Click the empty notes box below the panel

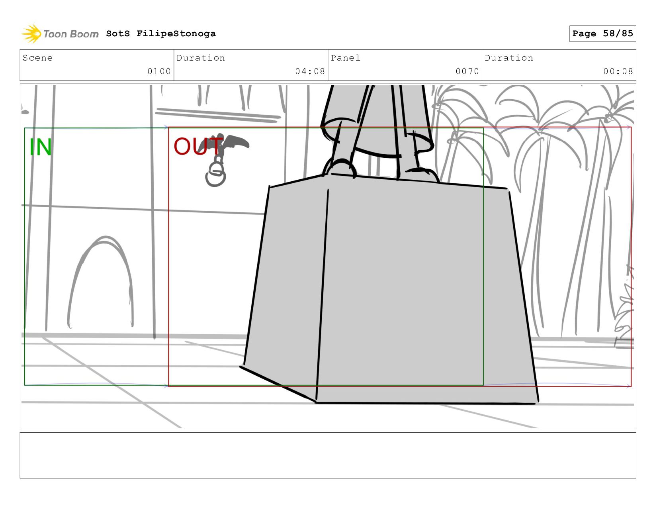[x=328, y=455]
